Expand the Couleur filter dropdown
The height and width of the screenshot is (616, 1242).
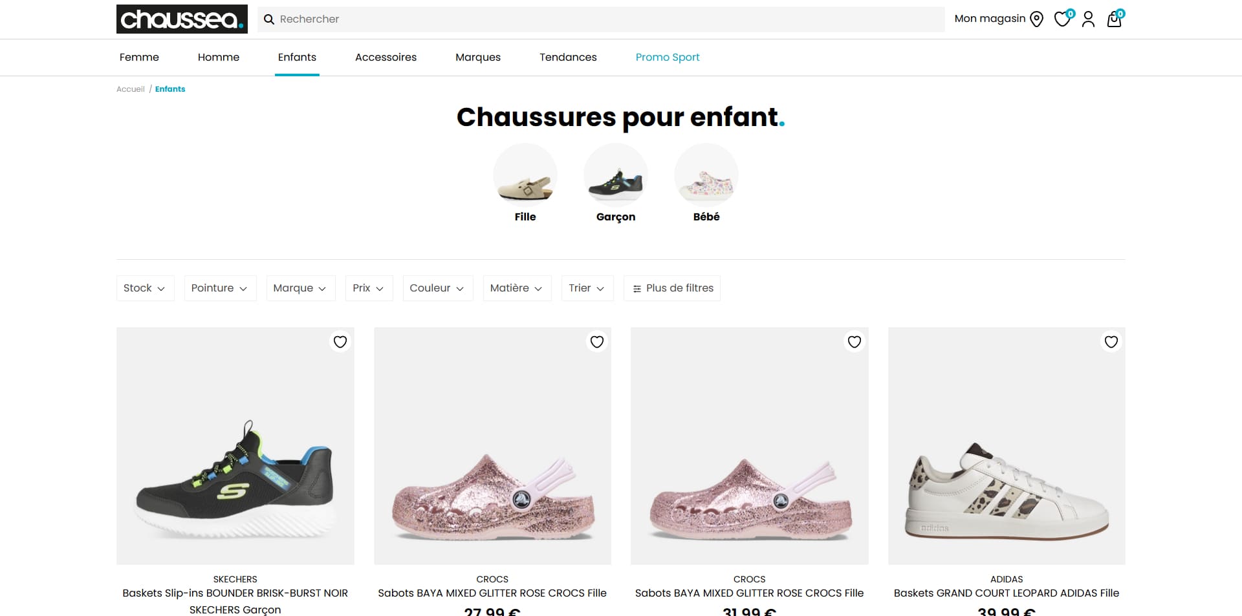438,288
